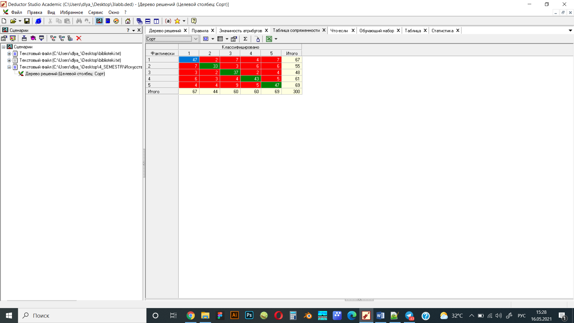Open the Сервис menu
The width and height of the screenshot is (574, 323).
pyautogui.click(x=95, y=12)
